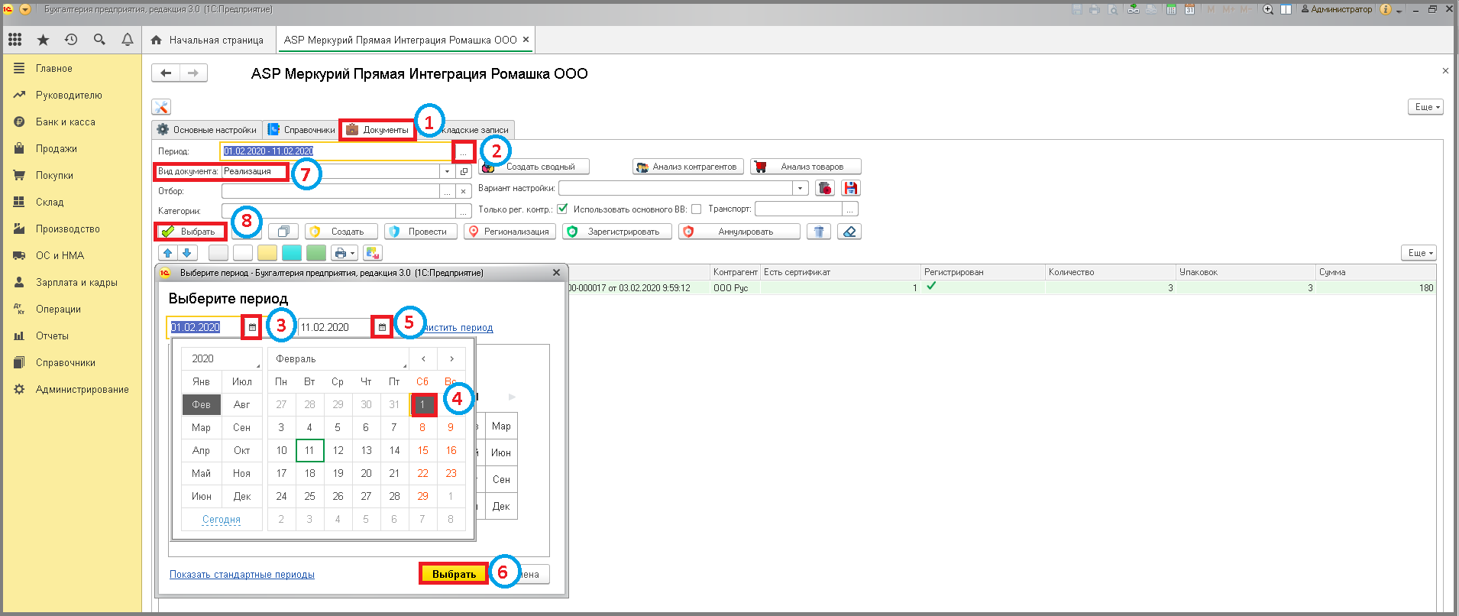Screen dimensions: 1459x616
Task: Select month Мар in calendar month list
Action: pos(201,427)
